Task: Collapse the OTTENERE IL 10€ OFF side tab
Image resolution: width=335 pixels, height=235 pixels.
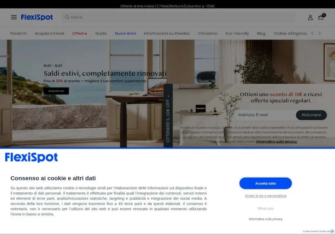Action: (168, 116)
